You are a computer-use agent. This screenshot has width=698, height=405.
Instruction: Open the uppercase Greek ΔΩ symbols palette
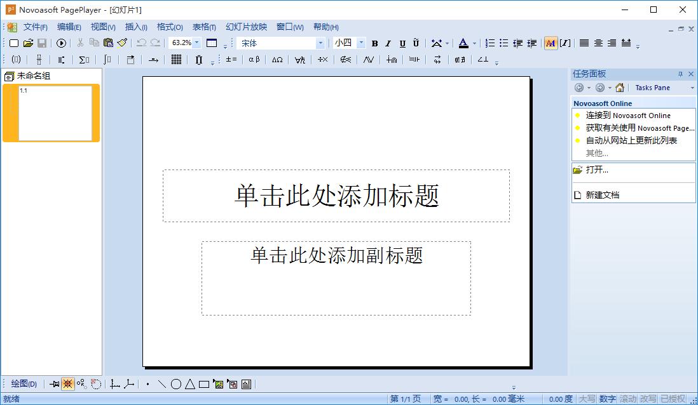point(277,60)
